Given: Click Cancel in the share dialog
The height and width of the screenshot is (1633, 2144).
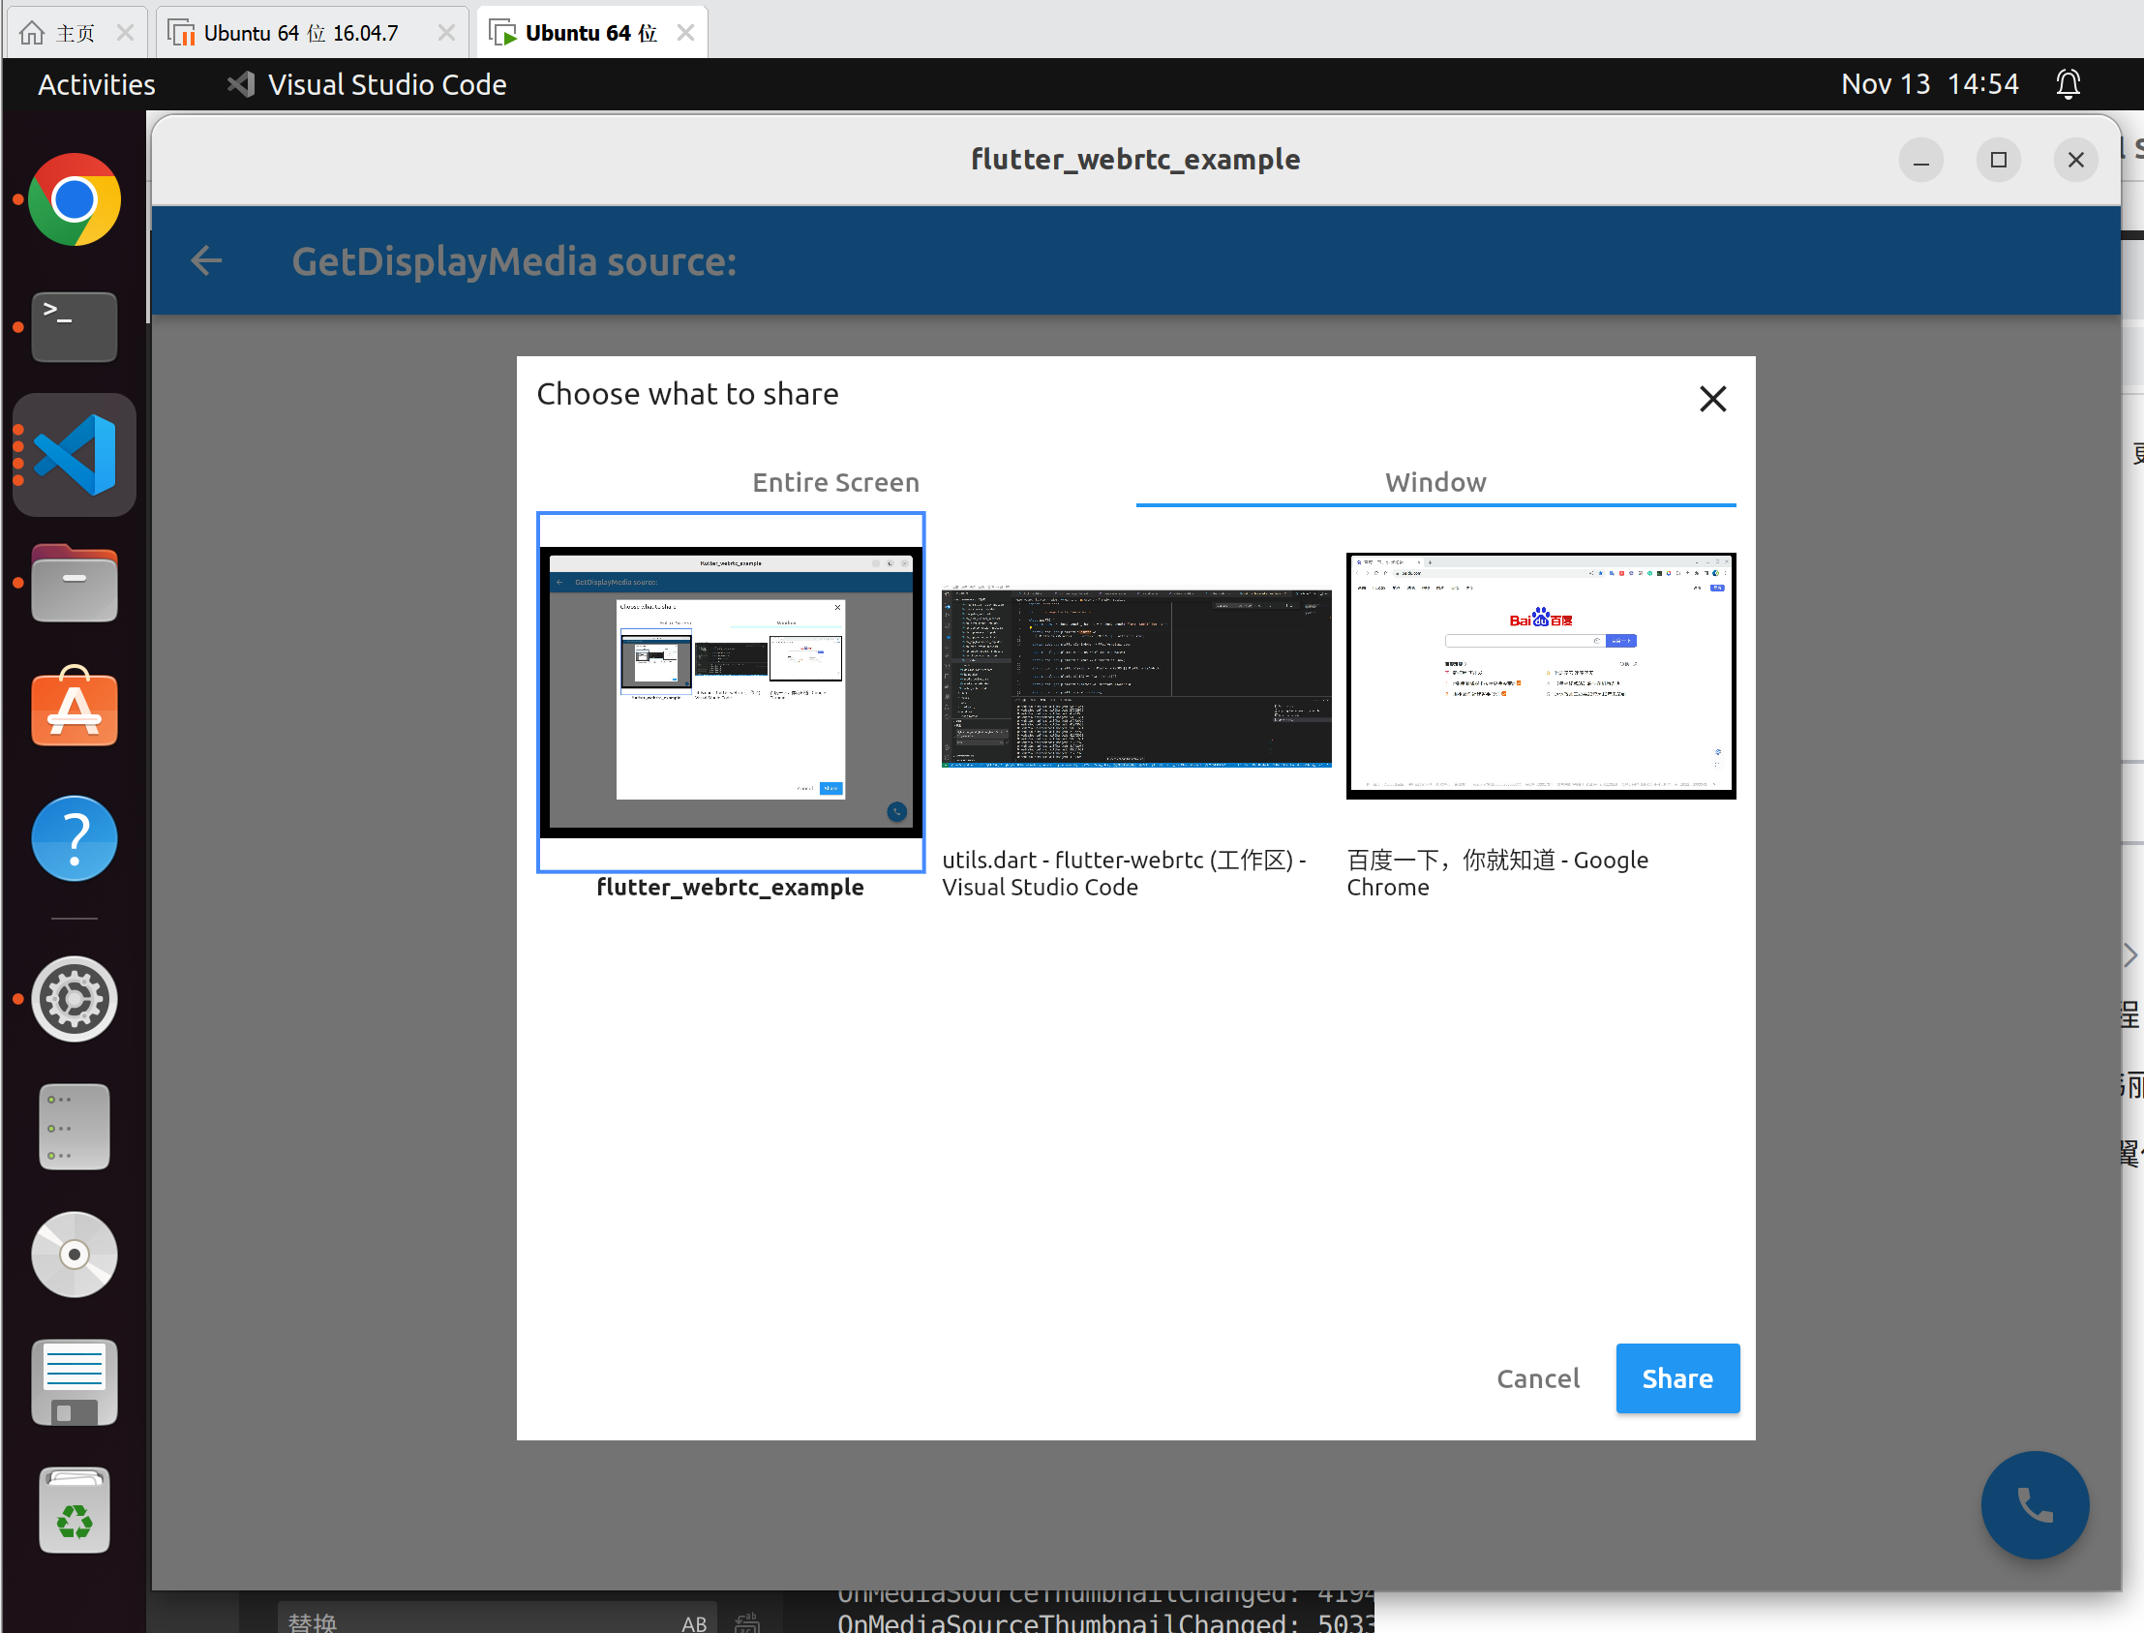Looking at the screenshot, I should [x=1537, y=1377].
